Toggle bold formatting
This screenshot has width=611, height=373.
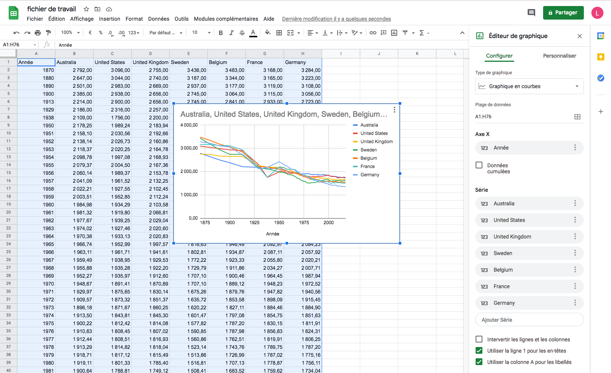click(221, 33)
